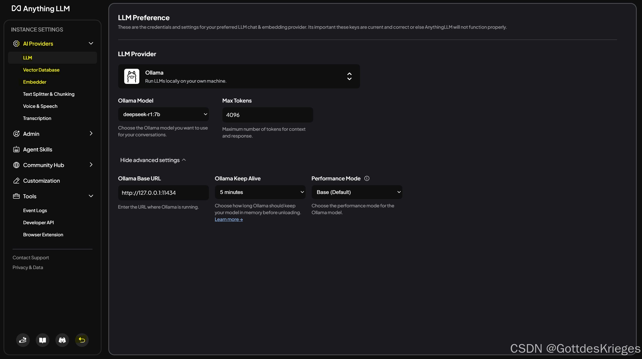Click the support hand icon at bottom
Image resolution: width=642 pixels, height=359 pixels.
click(23, 340)
